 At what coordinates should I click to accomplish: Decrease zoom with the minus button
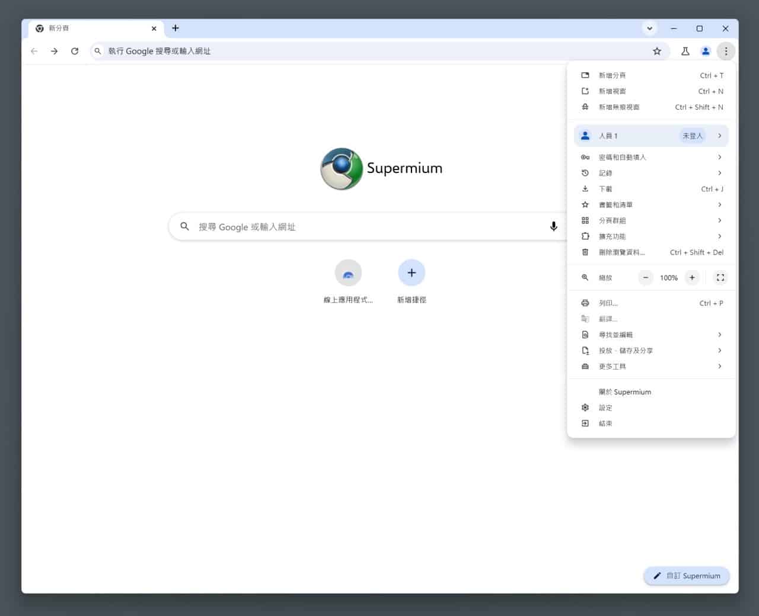(x=646, y=278)
